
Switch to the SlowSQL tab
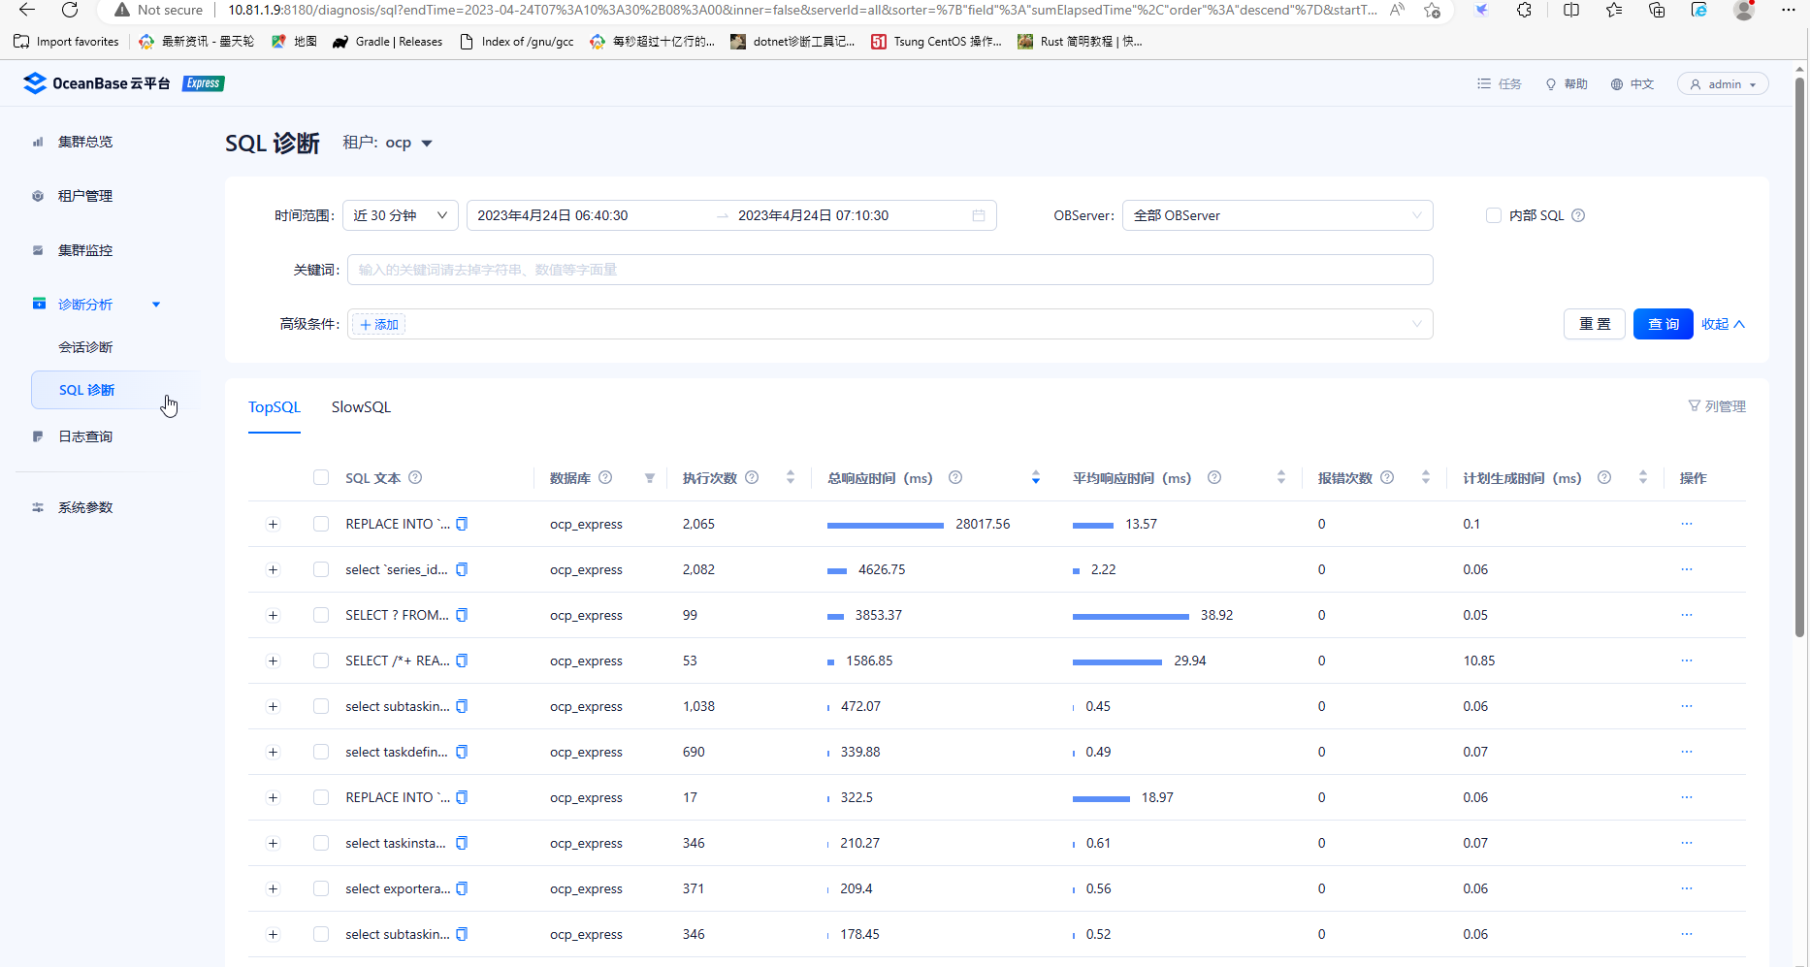pos(361,407)
